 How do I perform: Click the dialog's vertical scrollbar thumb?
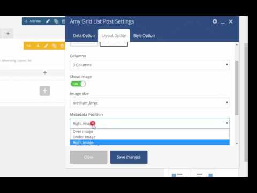point(237,87)
